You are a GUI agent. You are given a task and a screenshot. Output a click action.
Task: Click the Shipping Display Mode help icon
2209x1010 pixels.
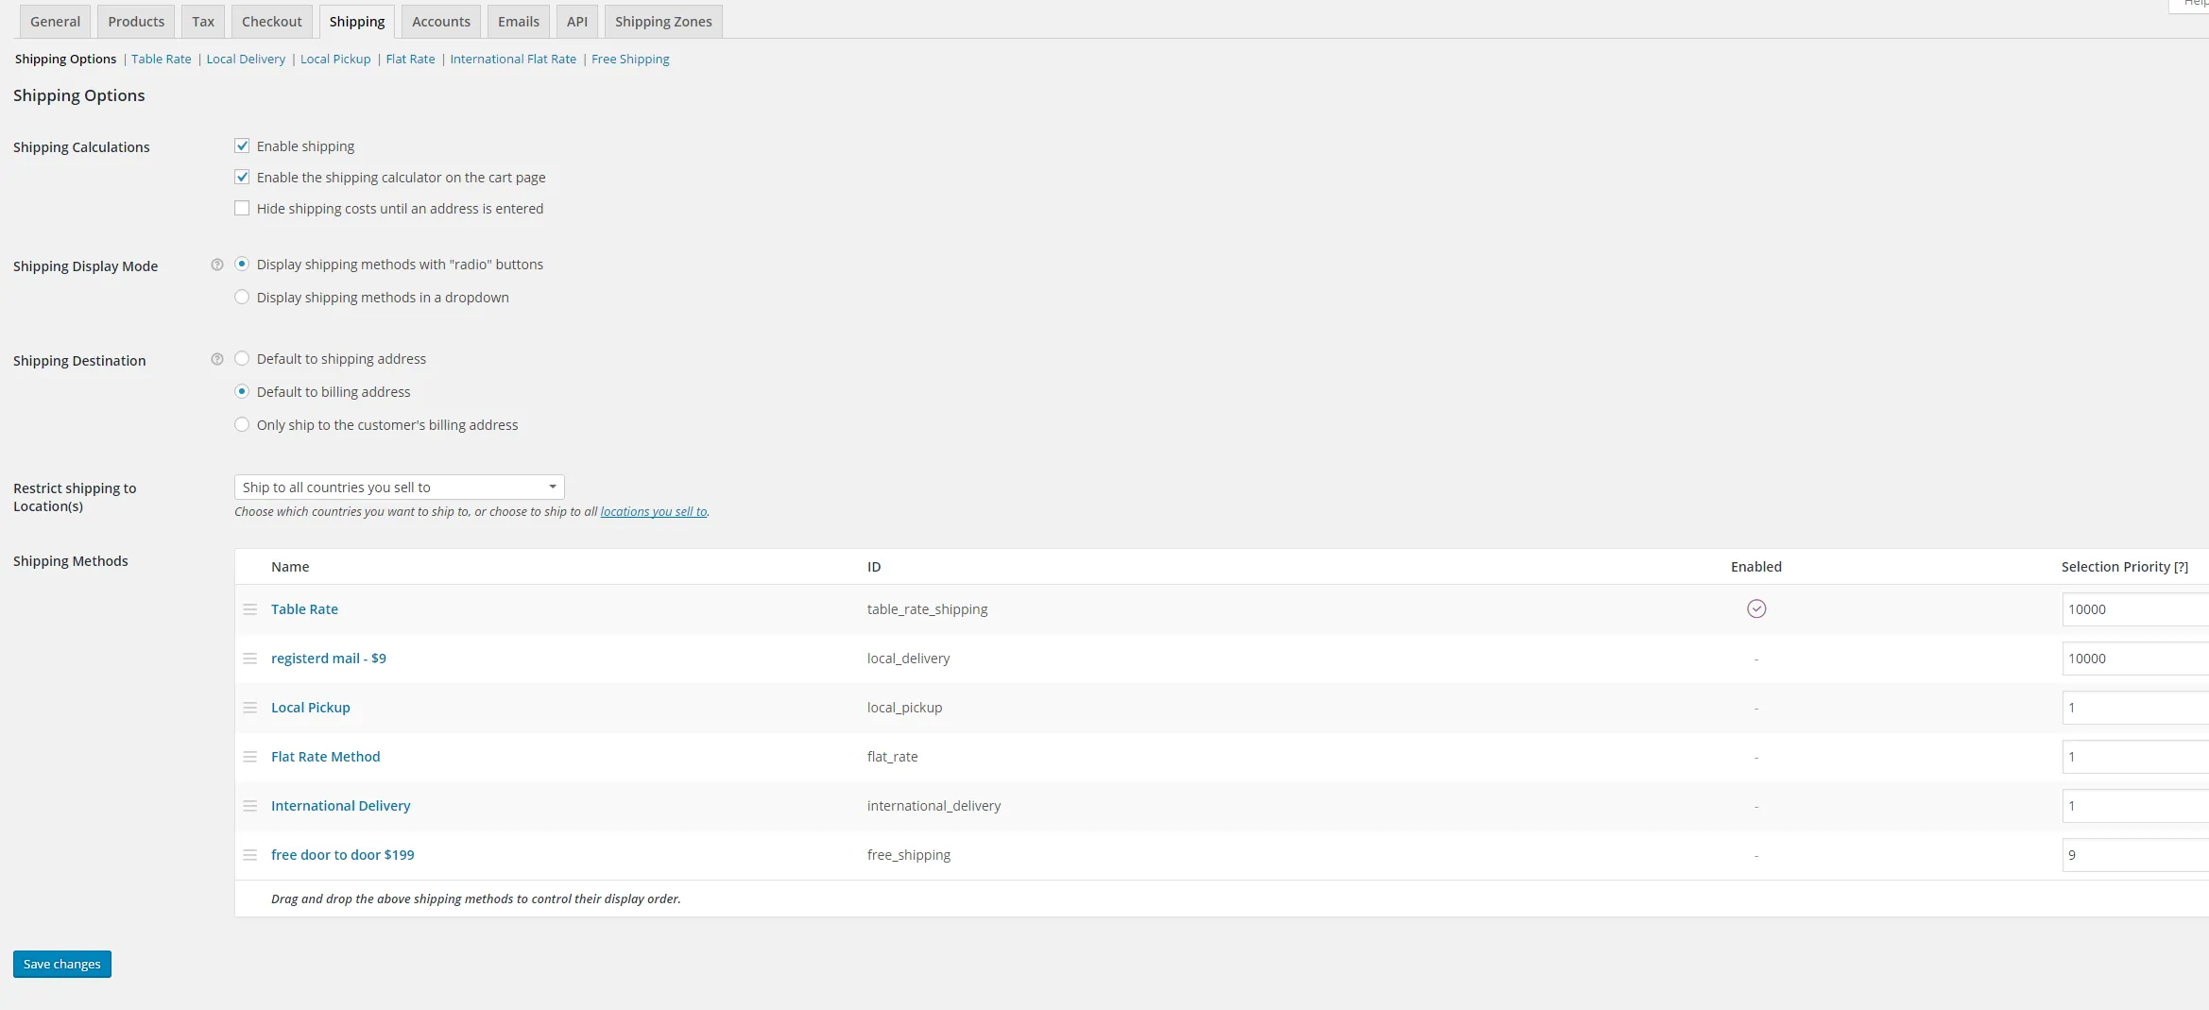(217, 265)
